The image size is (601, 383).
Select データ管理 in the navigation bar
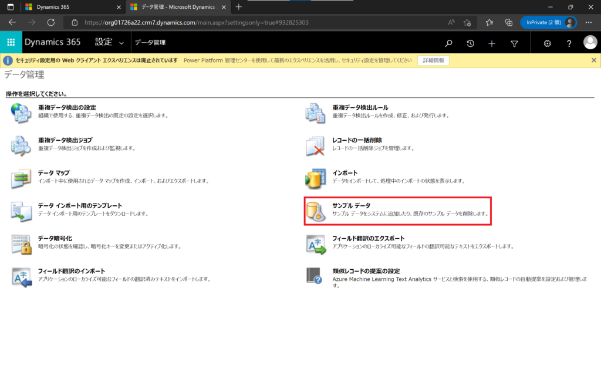point(150,43)
